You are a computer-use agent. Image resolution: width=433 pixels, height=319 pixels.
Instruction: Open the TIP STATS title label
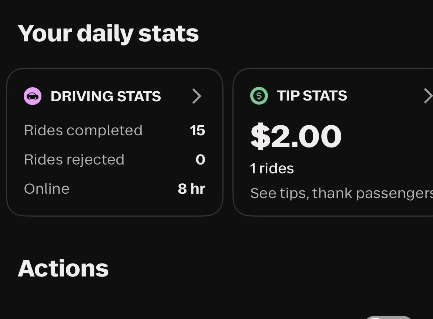pyautogui.click(x=312, y=96)
